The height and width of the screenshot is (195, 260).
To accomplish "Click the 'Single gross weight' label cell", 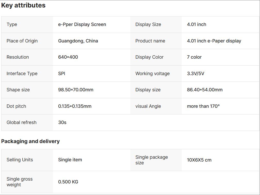I will click(20, 182).
